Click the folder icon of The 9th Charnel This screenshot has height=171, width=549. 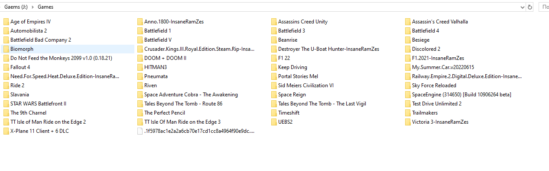[x=6, y=113]
